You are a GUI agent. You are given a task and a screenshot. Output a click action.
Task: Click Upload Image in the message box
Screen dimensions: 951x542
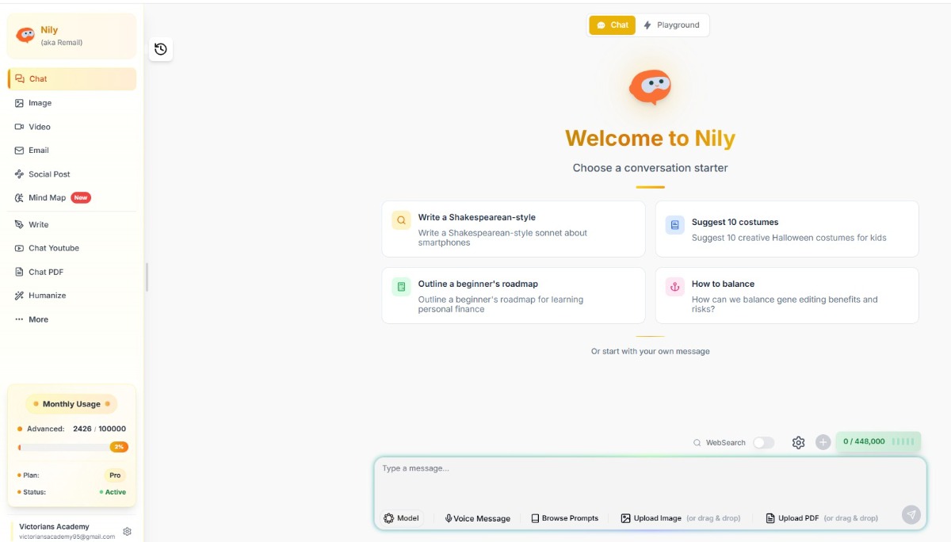tap(651, 518)
